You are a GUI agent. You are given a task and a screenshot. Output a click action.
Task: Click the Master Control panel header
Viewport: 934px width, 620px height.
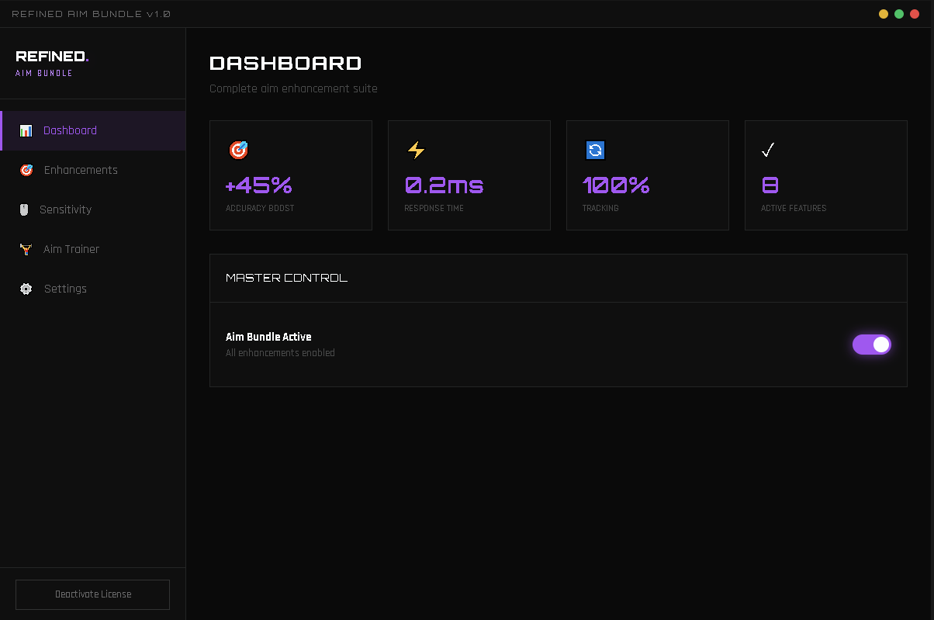pyautogui.click(x=286, y=278)
